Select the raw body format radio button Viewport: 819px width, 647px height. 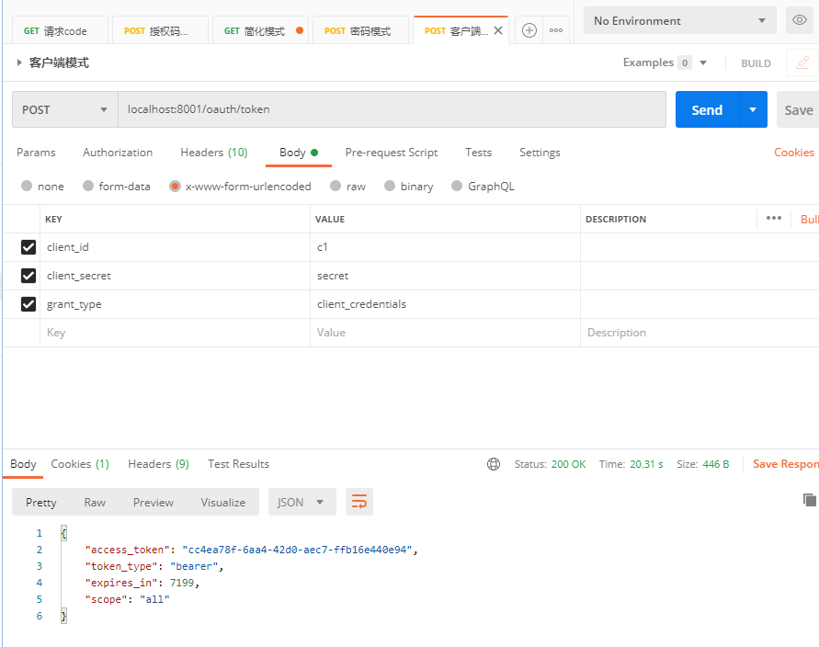(336, 186)
